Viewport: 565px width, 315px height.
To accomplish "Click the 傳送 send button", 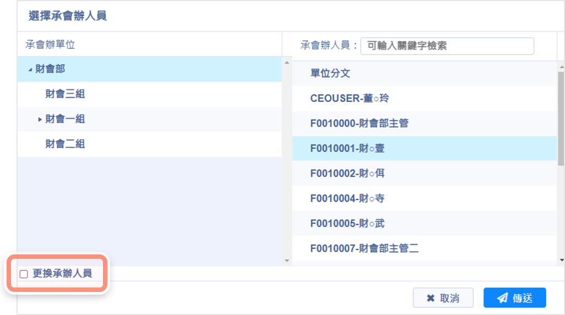I will pyautogui.click(x=515, y=298).
